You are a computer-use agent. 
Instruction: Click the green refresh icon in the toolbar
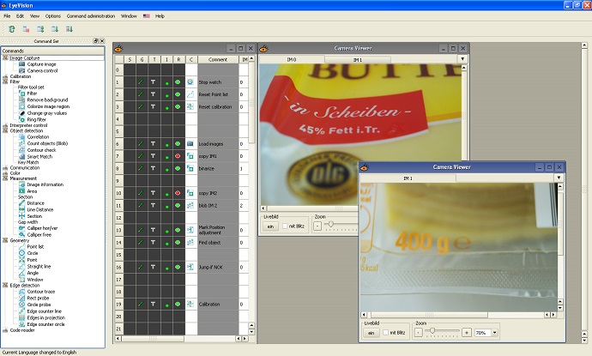[12, 29]
